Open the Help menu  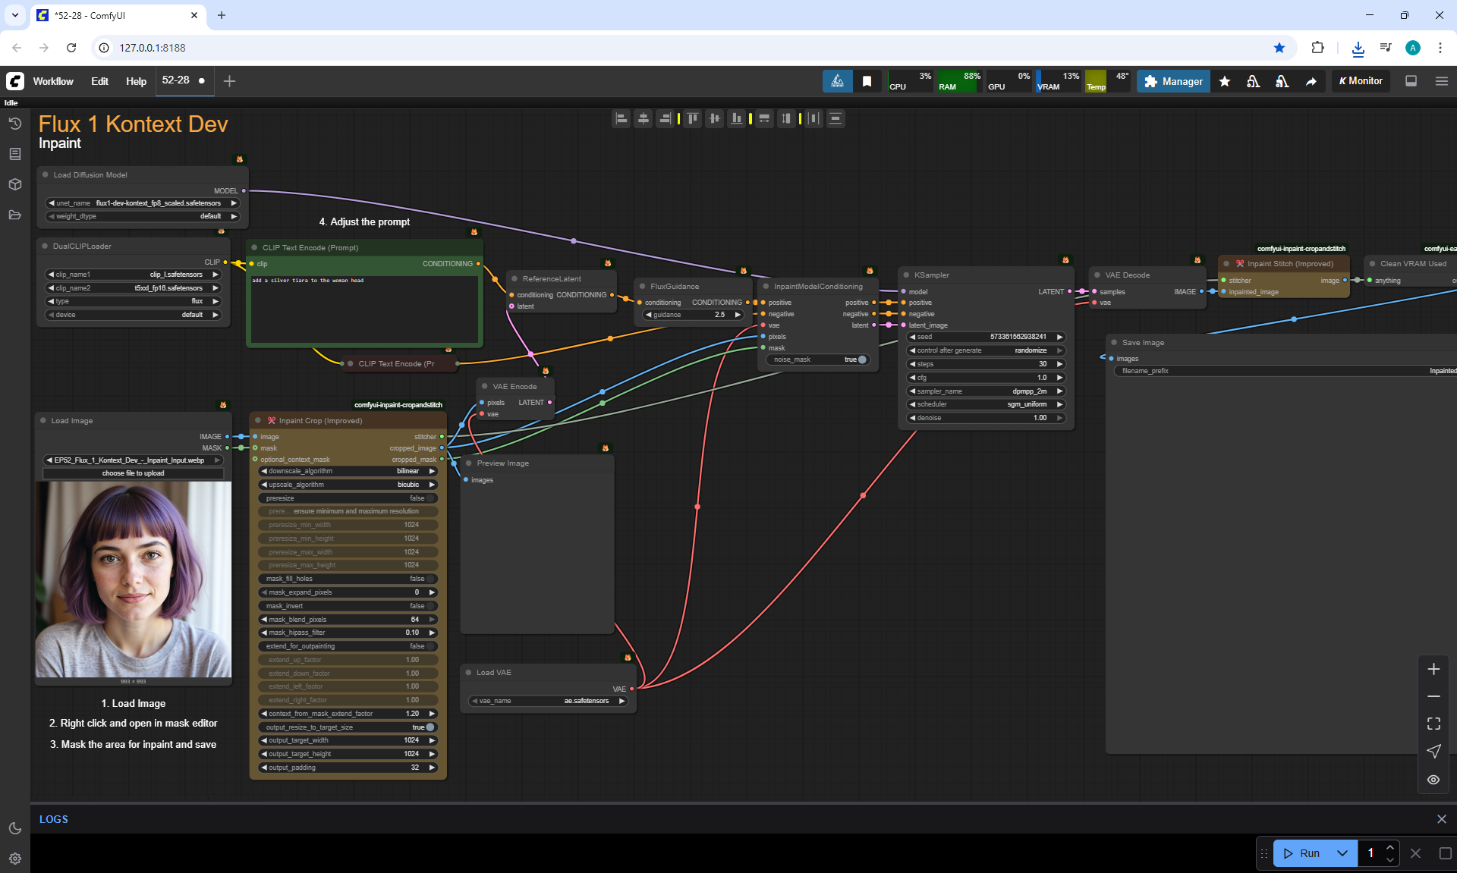[x=136, y=81]
